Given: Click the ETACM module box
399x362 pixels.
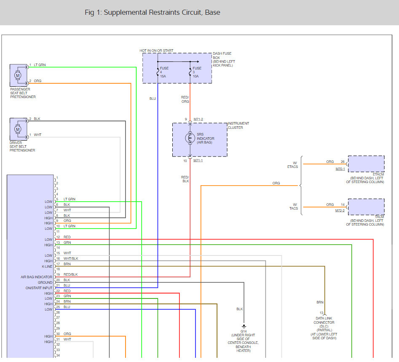Looking at the screenshot, I should (366, 164).
